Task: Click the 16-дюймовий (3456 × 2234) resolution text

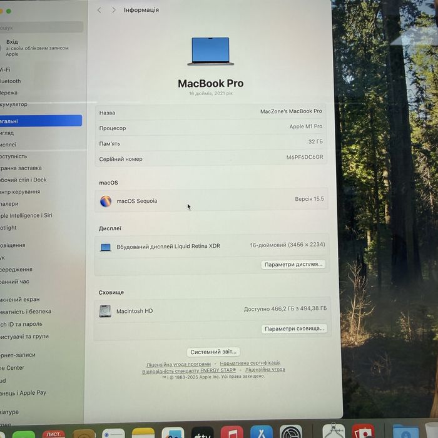Action: [287, 245]
